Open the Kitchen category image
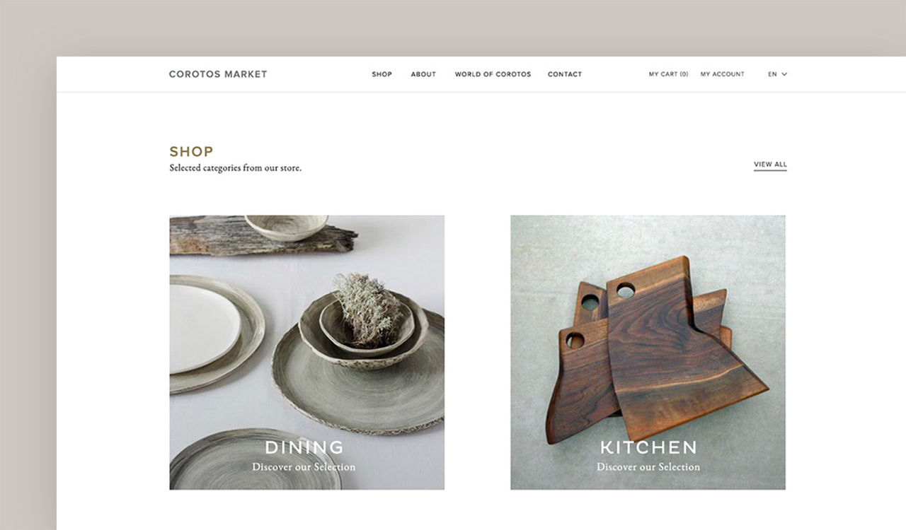Screen dimensions: 906x530 [x=648, y=353]
